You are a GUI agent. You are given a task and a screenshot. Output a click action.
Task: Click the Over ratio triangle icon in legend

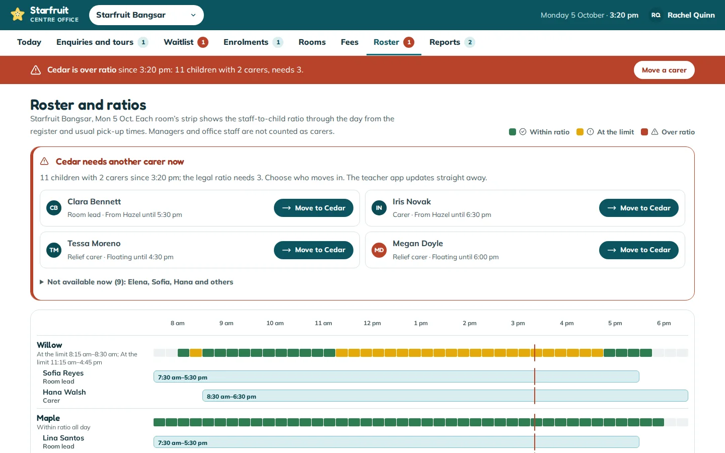click(655, 132)
